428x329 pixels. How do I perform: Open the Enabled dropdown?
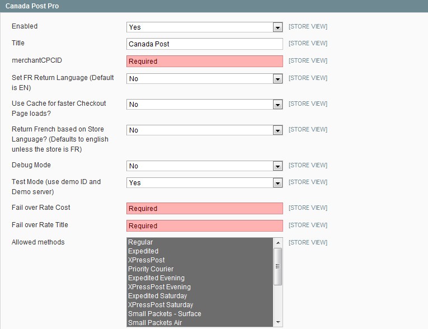[x=204, y=27]
